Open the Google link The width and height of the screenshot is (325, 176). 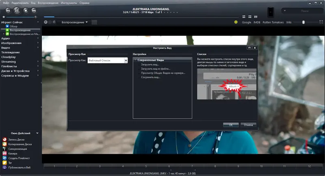tap(247, 22)
